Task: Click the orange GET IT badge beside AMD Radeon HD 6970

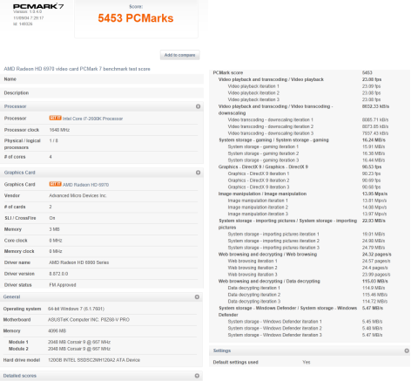Action: click(55, 184)
